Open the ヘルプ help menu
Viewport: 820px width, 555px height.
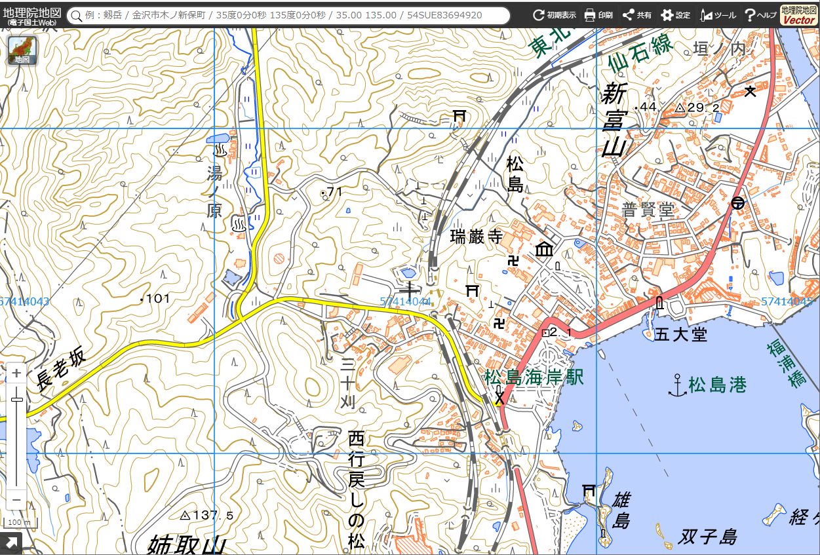tap(760, 15)
